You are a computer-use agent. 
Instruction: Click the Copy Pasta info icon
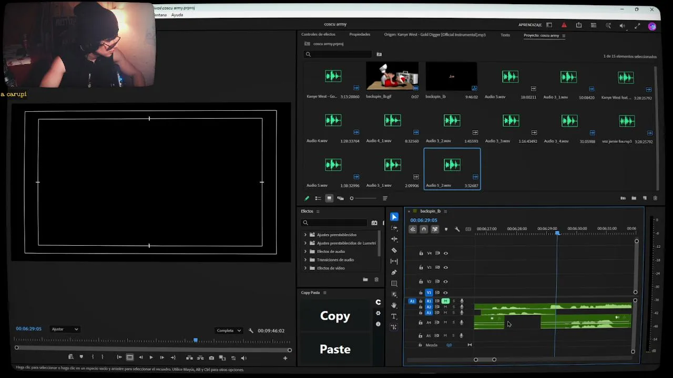coord(378,324)
